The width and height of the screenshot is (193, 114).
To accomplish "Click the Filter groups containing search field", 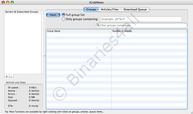I will (142, 25).
